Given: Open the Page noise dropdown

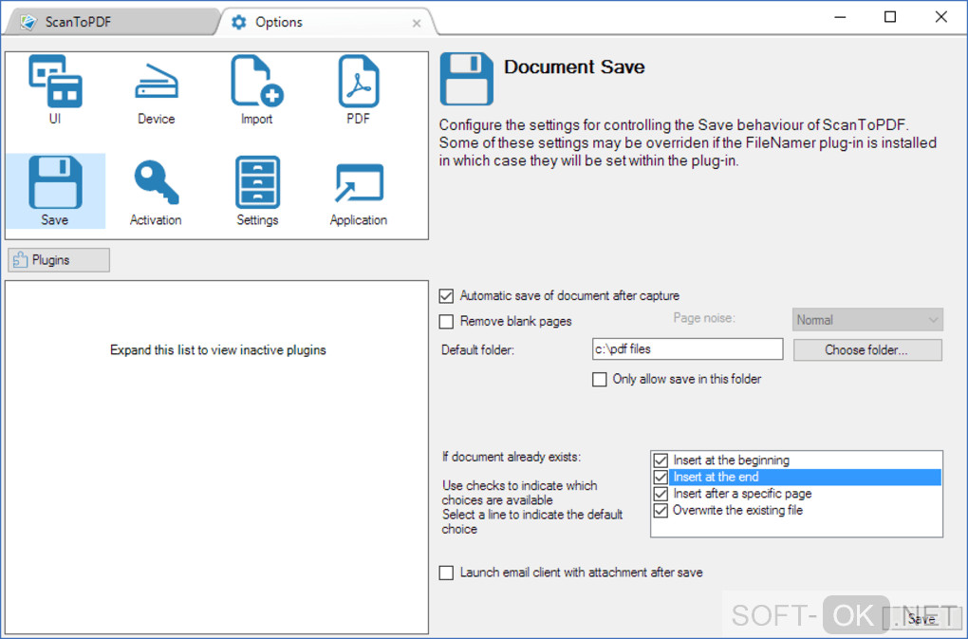Looking at the screenshot, I should (867, 320).
